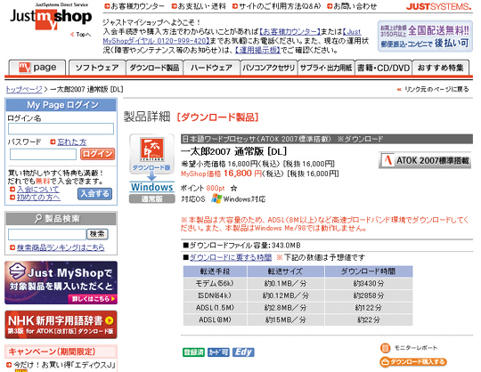Focus the ログイン名 input field

61,129
